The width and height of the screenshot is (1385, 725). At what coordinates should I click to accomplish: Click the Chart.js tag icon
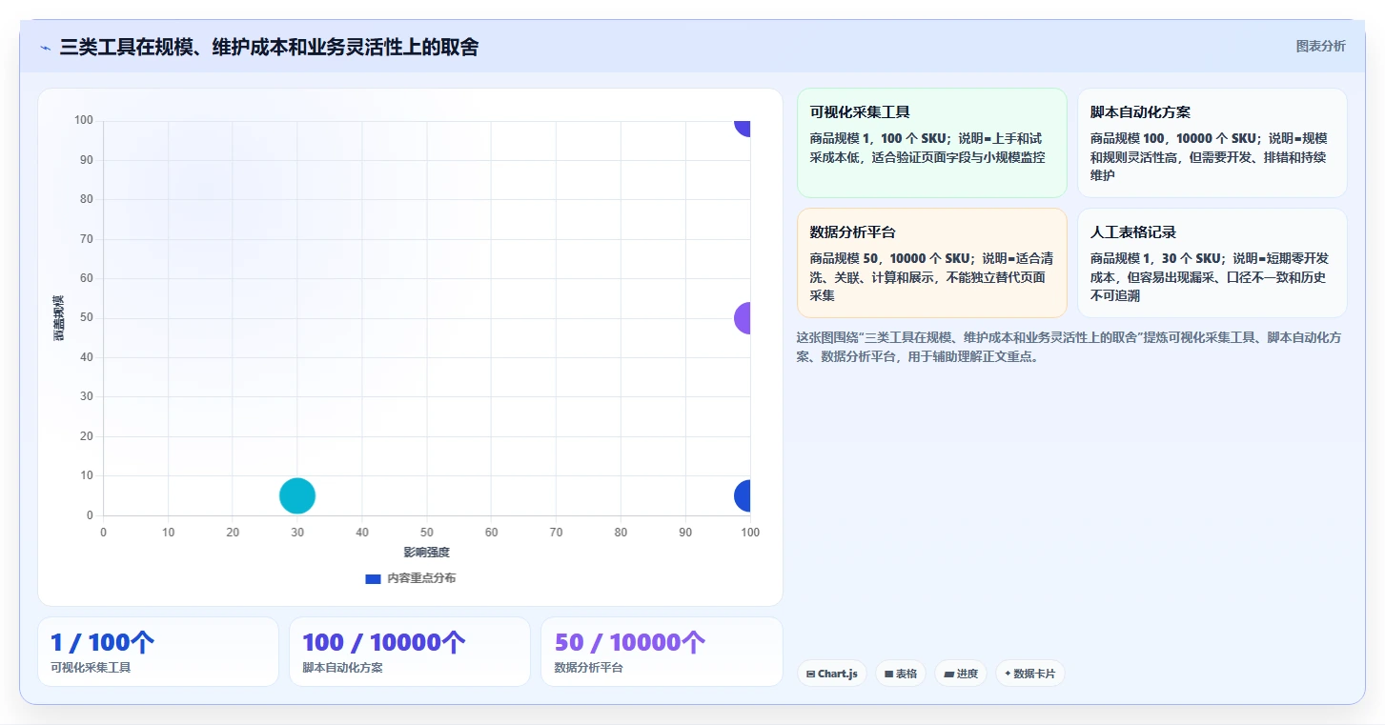810,674
